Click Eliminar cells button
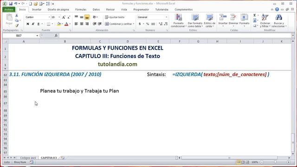 click(x=233, y=20)
